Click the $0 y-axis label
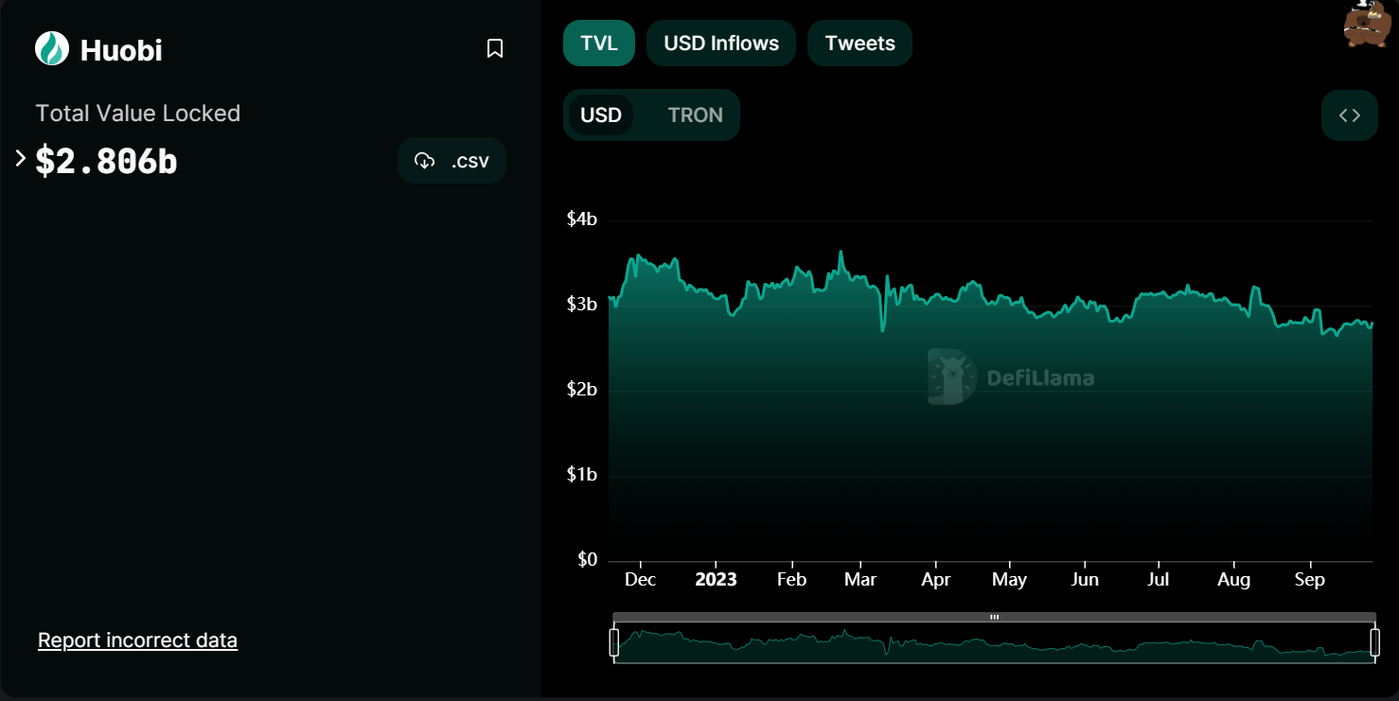The width and height of the screenshot is (1399, 701). (x=587, y=560)
